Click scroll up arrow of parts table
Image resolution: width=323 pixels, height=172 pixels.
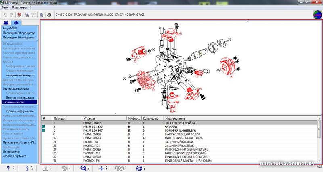(x=319, y=118)
